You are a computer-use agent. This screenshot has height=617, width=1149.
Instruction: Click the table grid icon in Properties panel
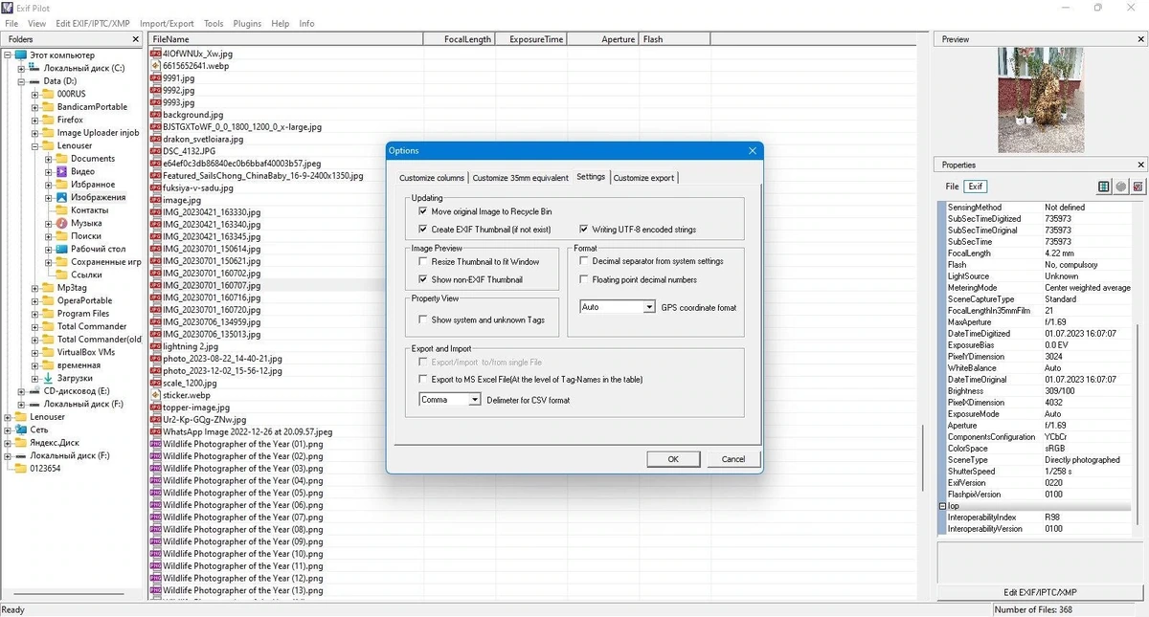(x=1103, y=187)
